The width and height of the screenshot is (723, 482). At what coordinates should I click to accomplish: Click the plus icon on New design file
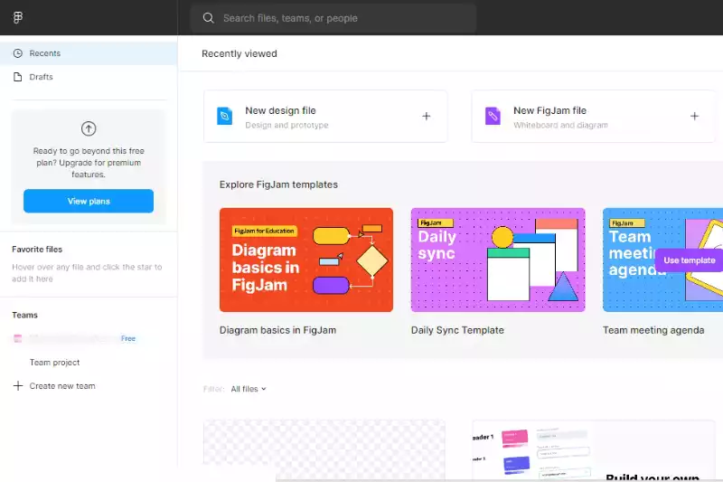click(x=426, y=117)
